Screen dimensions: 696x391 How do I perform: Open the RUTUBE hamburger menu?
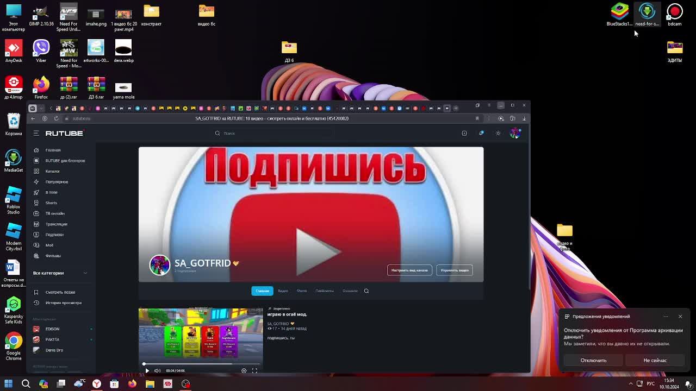tap(36, 133)
